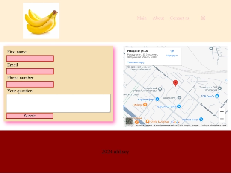
Task: Click the Рекордная ул., 20 address title
Action: (138, 51)
